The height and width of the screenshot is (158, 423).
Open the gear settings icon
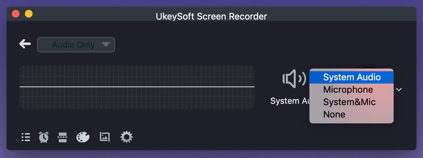126,137
